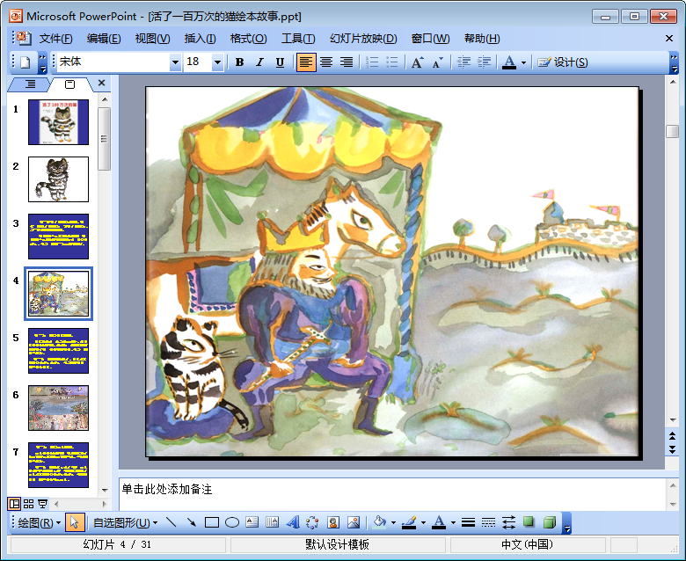The height and width of the screenshot is (561, 686).
Task: Select slide 1 thumbnail
Action: pos(58,122)
